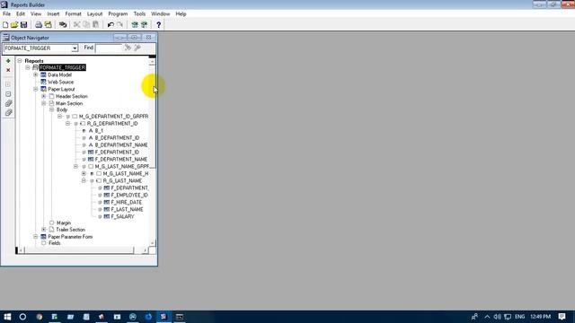Click the navigator horizontal scrollbar right arrow
Image resolution: width=575 pixels, height=323 pixels.
[145, 250]
